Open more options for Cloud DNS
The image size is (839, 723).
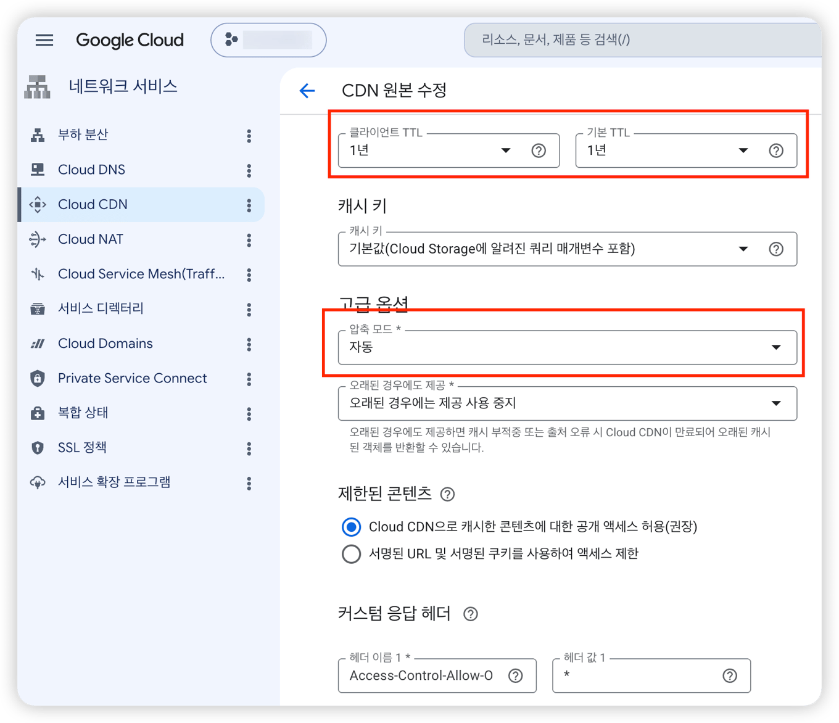coord(249,170)
